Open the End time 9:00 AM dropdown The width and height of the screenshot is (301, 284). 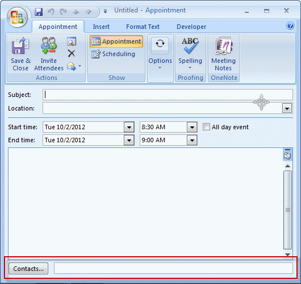(x=192, y=140)
